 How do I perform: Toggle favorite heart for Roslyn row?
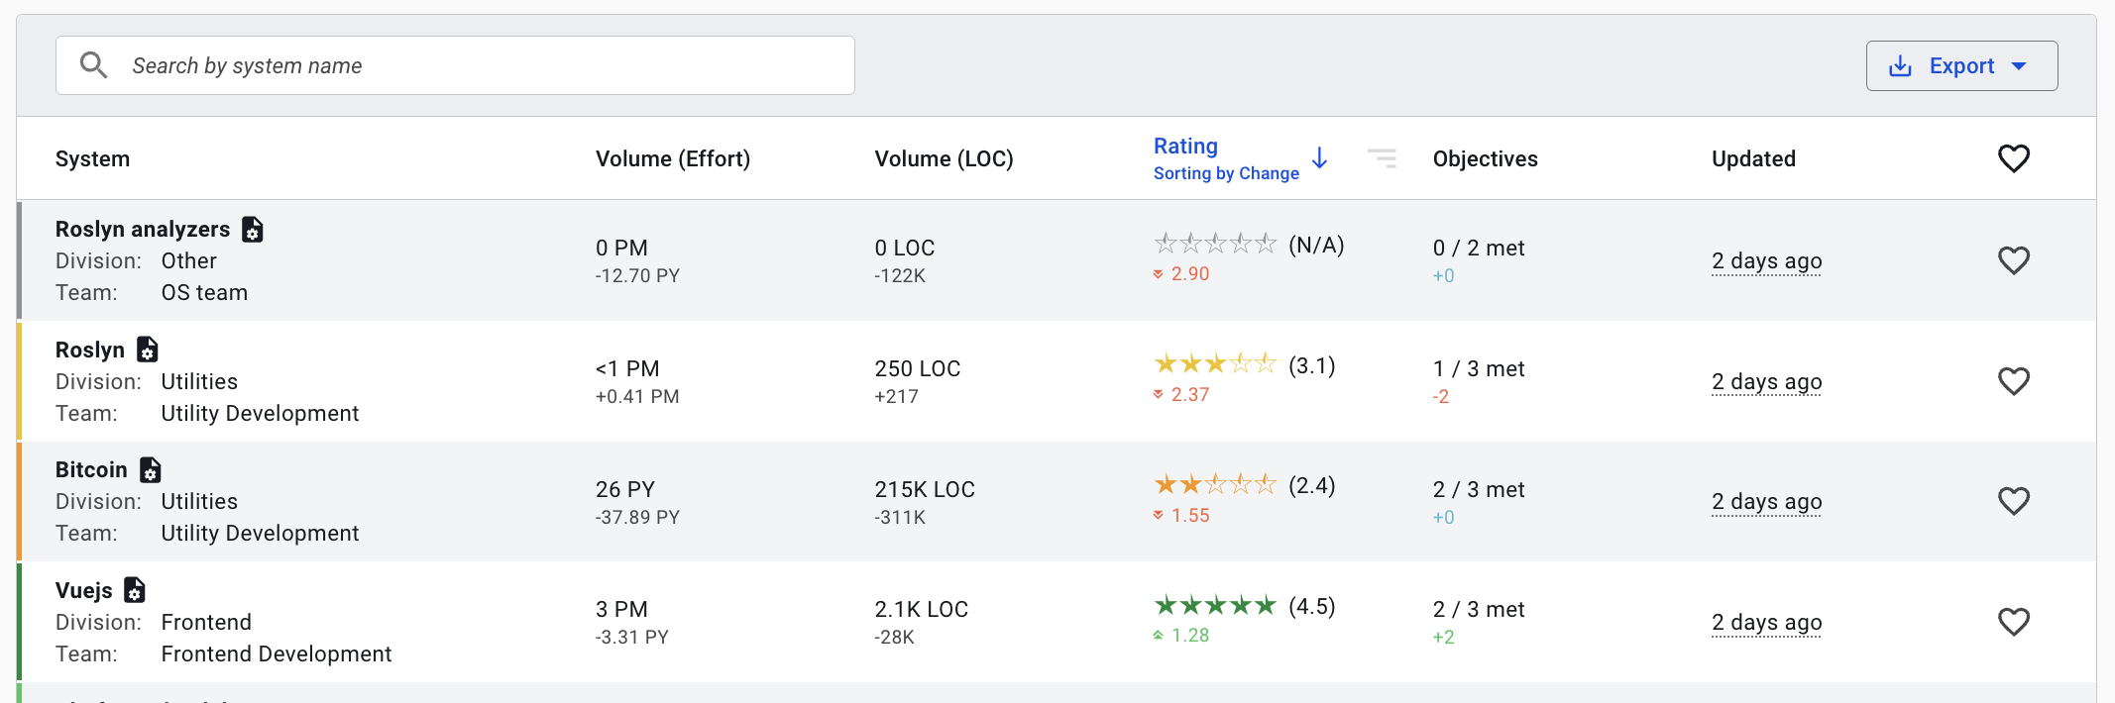(x=2013, y=381)
